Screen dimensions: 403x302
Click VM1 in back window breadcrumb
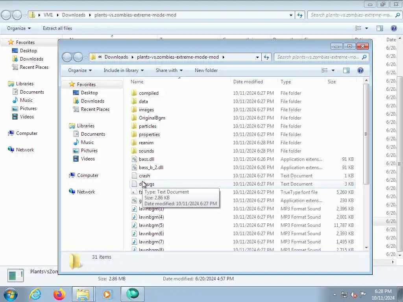click(x=48, y=15)
